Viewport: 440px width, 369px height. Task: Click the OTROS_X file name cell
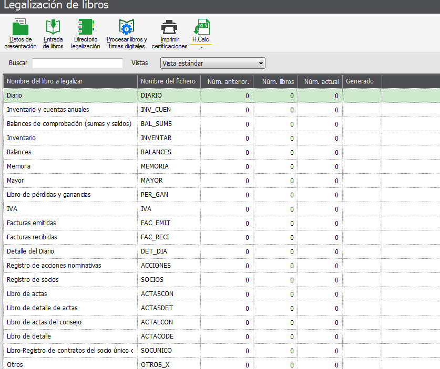[169, 364]
